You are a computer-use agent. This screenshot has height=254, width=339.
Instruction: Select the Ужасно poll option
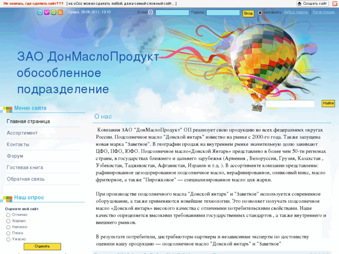(8, 239)
